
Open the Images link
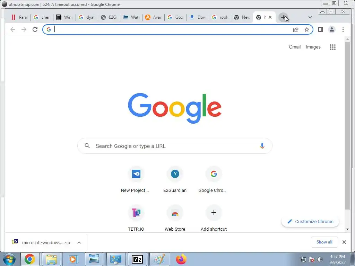coord(313,47)
